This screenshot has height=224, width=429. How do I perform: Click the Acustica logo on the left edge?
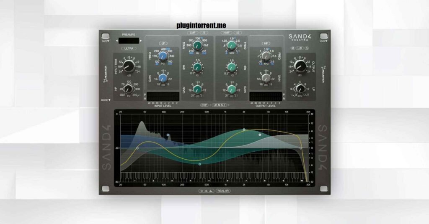(104, 74)
